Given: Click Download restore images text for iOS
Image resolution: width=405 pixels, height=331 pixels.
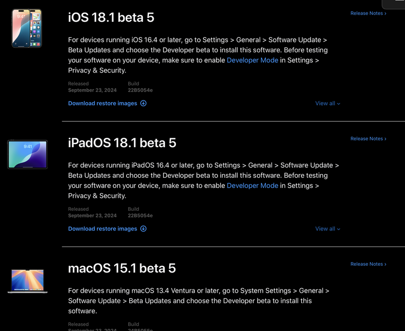Looking at the screenshot, I should 103,103.
